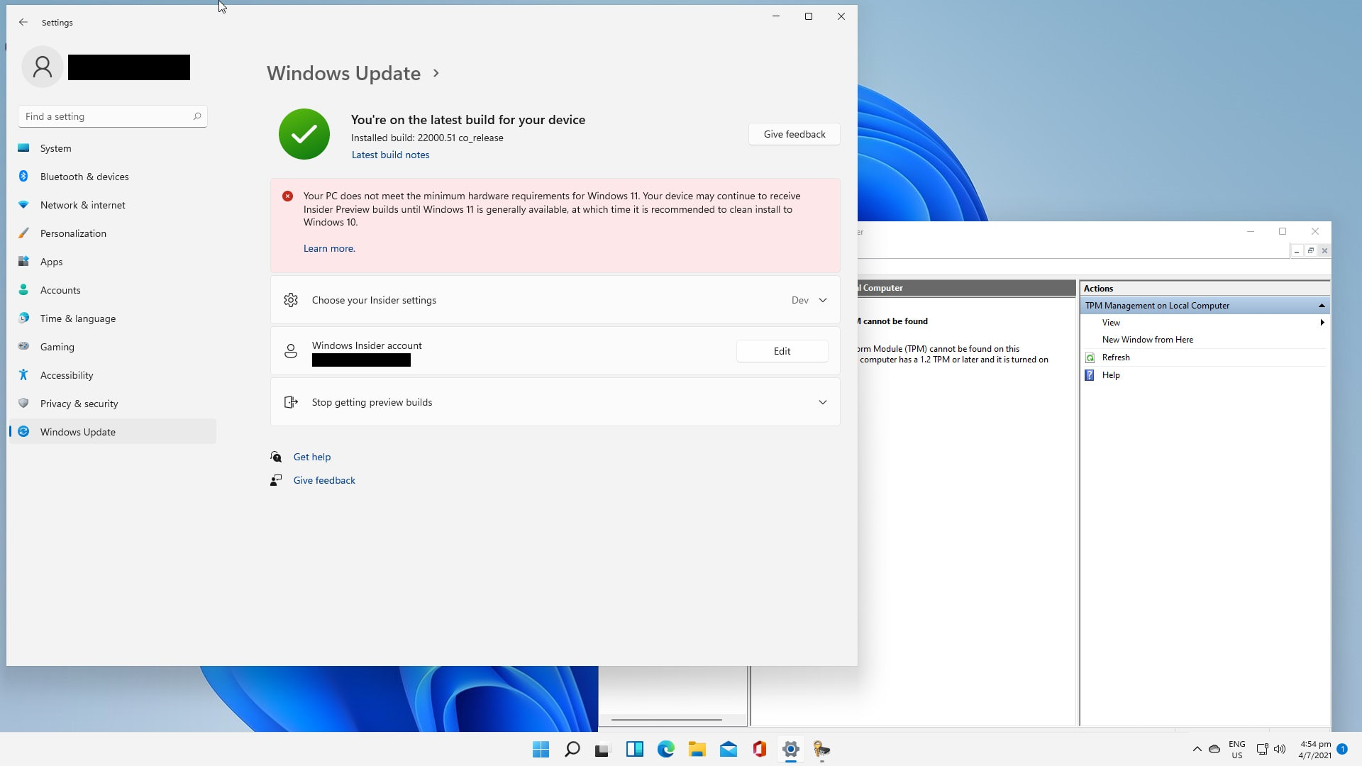Open Gaming settings panel
Image resolution: width=1362 pixels, height=766 pixels.
click(57, 347)
